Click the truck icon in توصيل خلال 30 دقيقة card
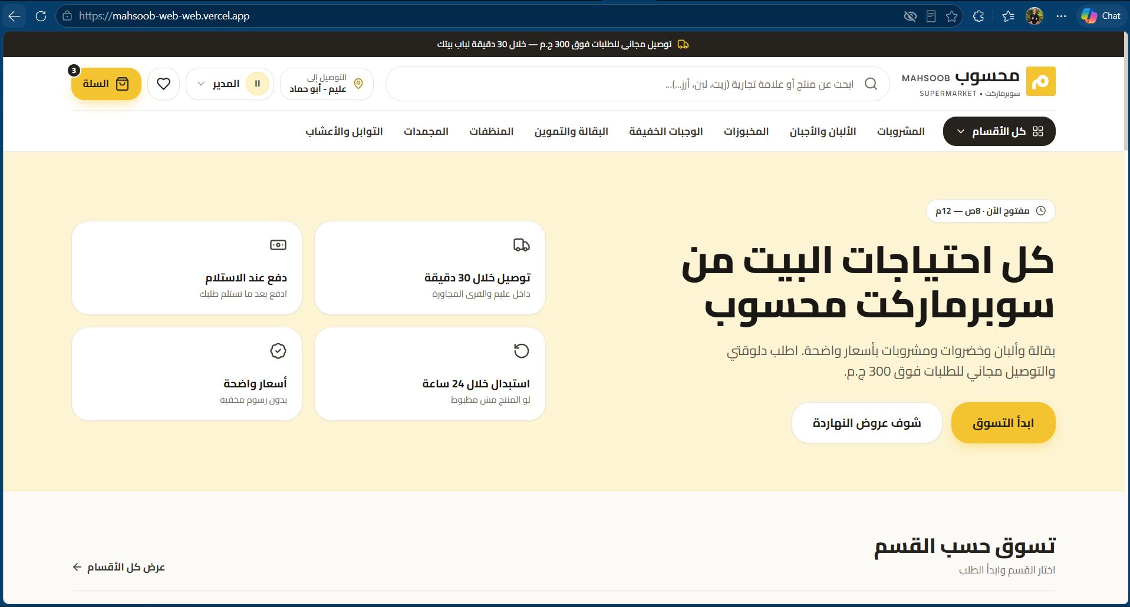The image size is (1130, 607). (522, 245)
